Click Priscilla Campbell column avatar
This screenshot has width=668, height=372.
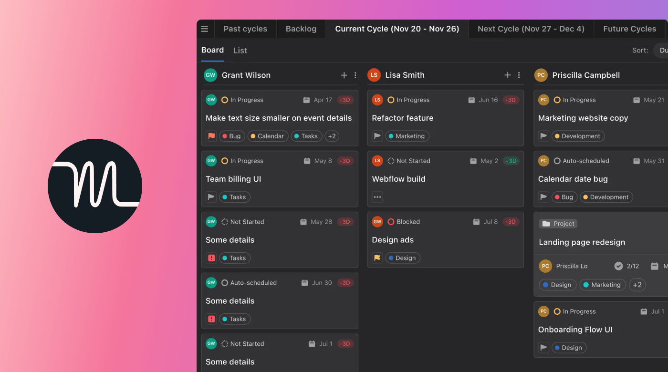point(541,75)
